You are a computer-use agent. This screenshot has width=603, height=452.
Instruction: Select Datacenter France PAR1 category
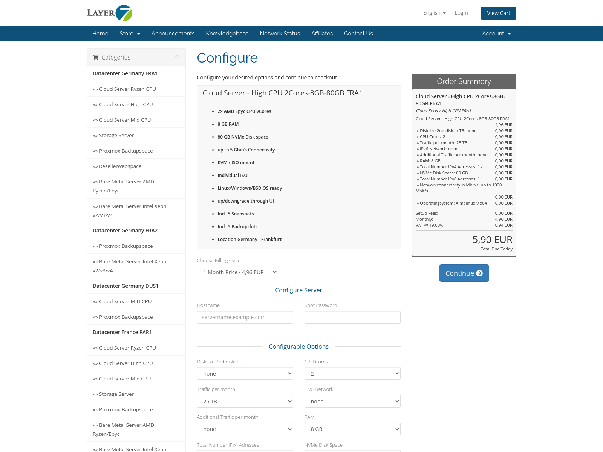(136, 332)
